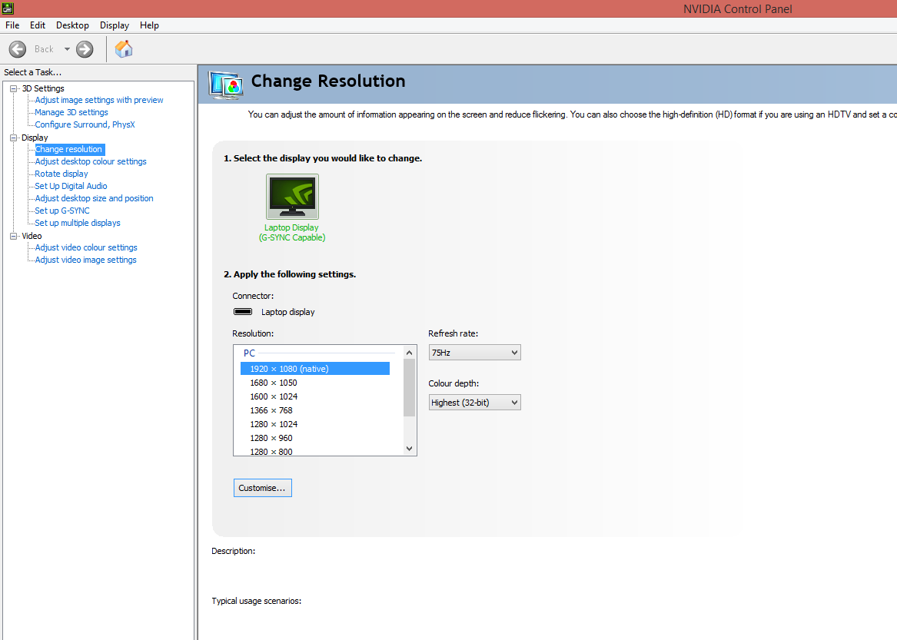Open Manage 3D settings
Image resolution: width=897 pixels, height=640 pixels.
tap(71, 113)
